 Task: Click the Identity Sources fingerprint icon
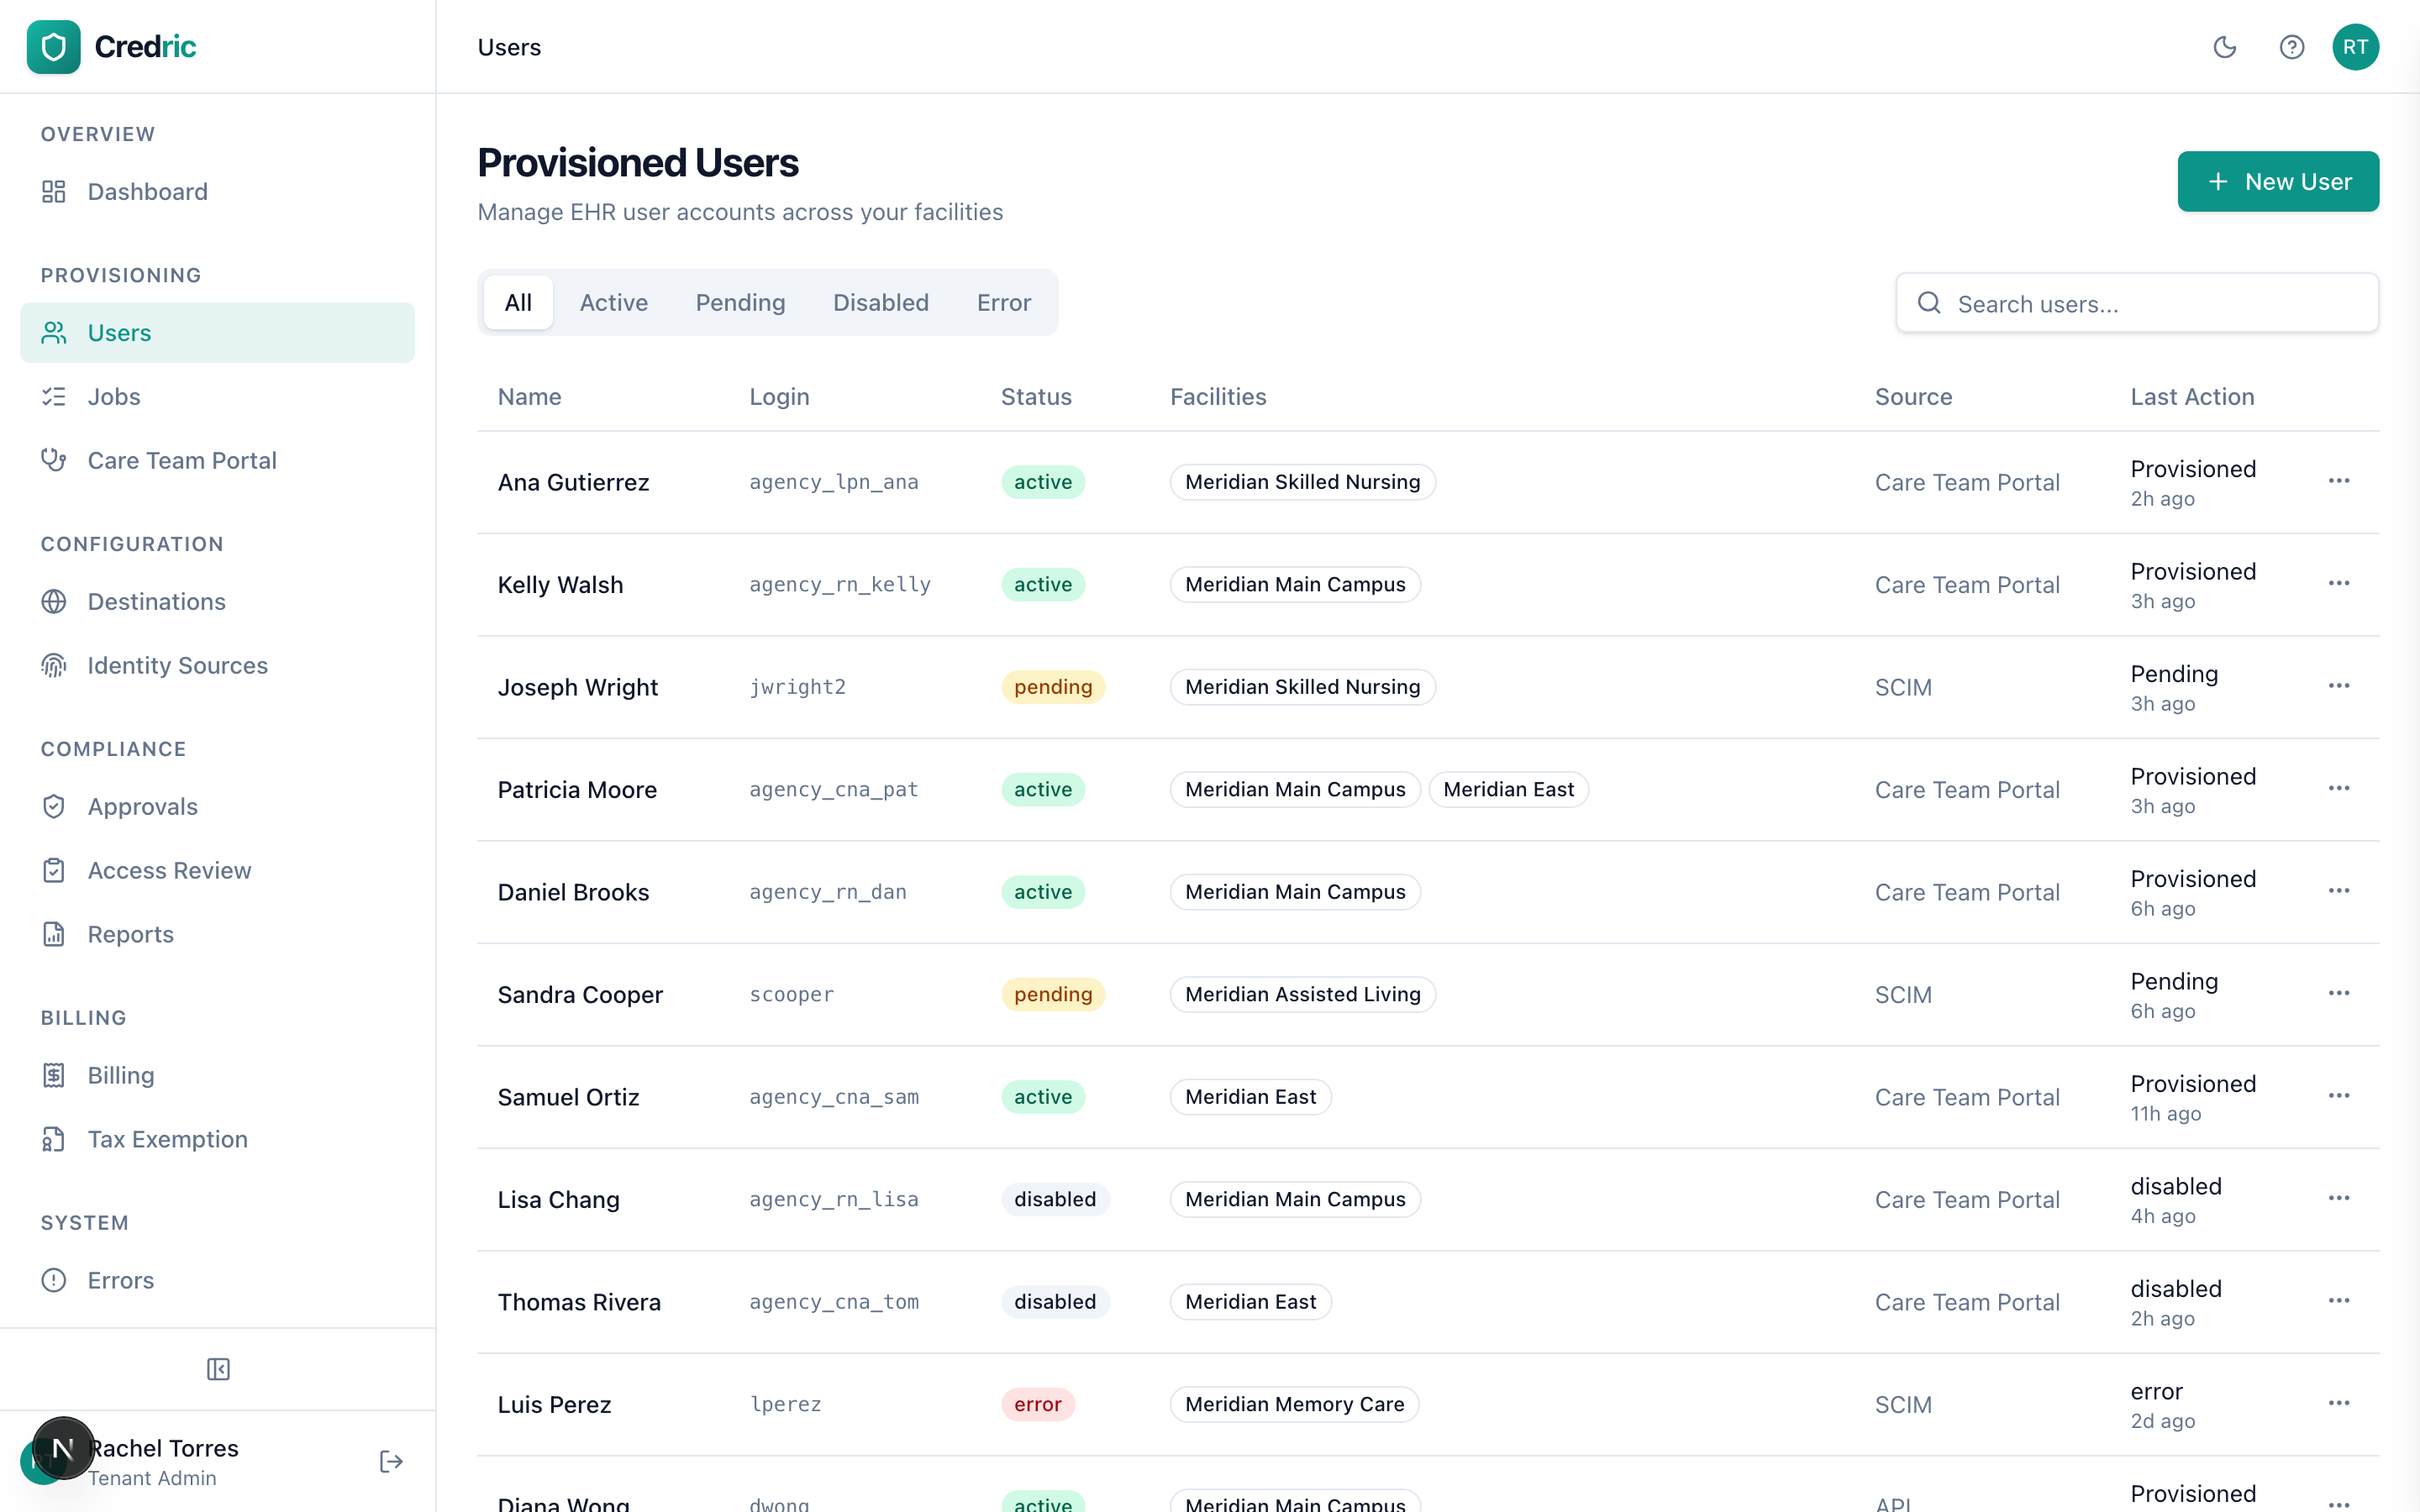[x=54, y=666]
